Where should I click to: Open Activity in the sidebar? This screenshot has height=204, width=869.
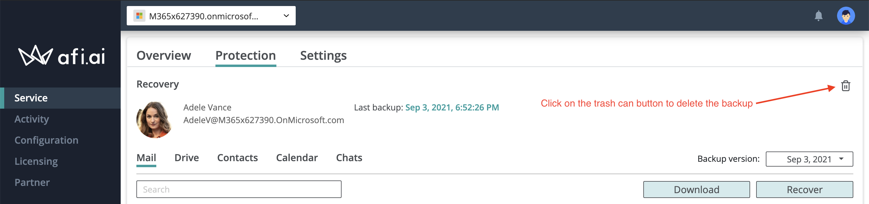tap(32, 119)
